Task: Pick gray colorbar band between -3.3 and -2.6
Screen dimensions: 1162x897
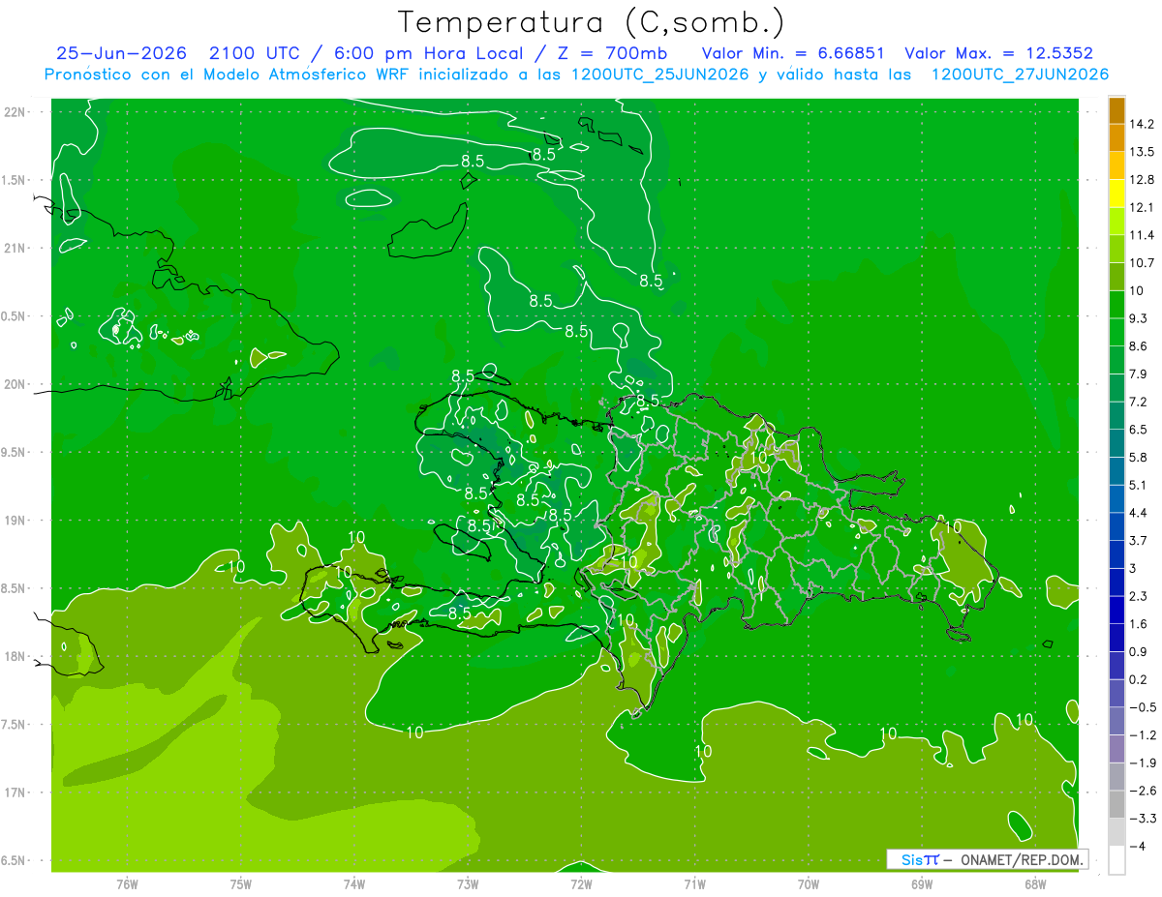Action: (1116, 805)
